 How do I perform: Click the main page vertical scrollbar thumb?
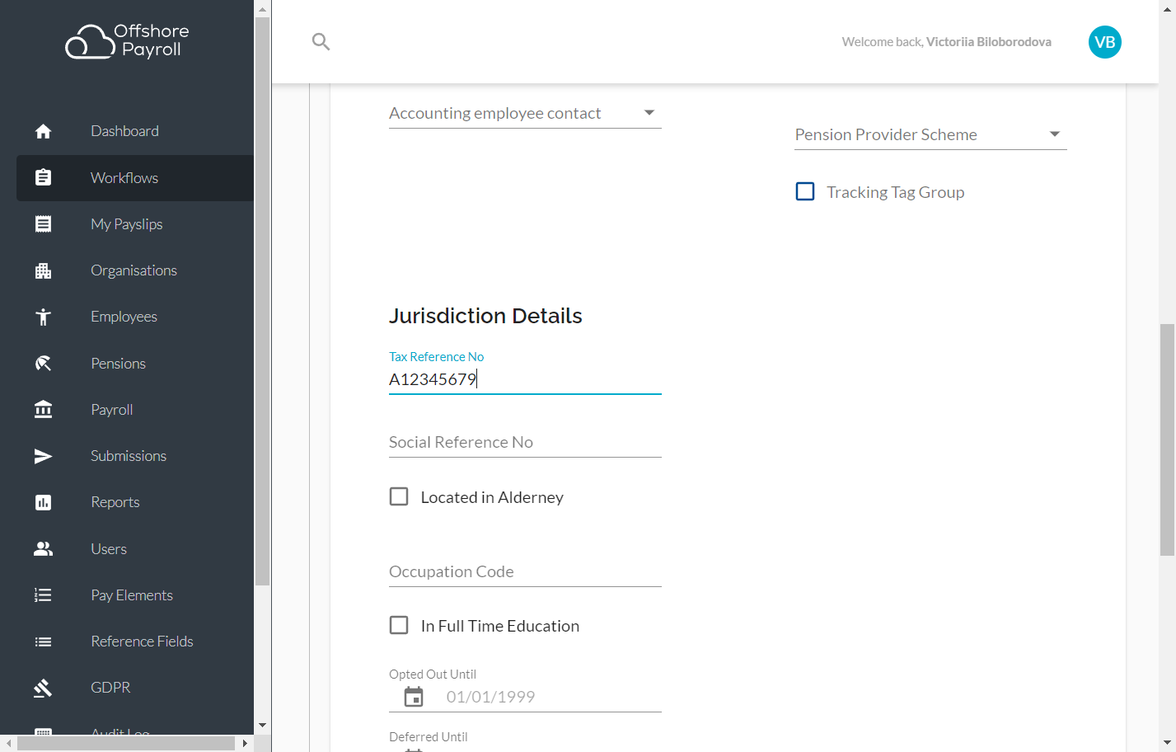point(1167,440)
